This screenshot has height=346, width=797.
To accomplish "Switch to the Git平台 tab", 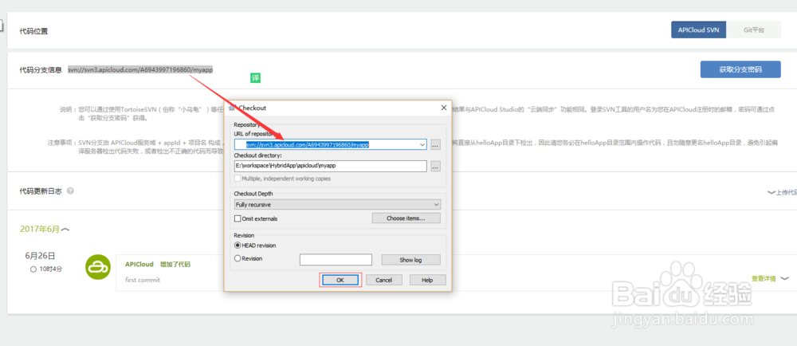I will [754, 30].
